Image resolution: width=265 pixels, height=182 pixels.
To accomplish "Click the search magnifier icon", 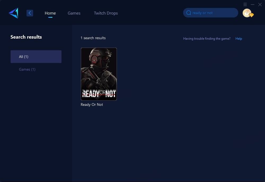I will (x=189, y=13).
